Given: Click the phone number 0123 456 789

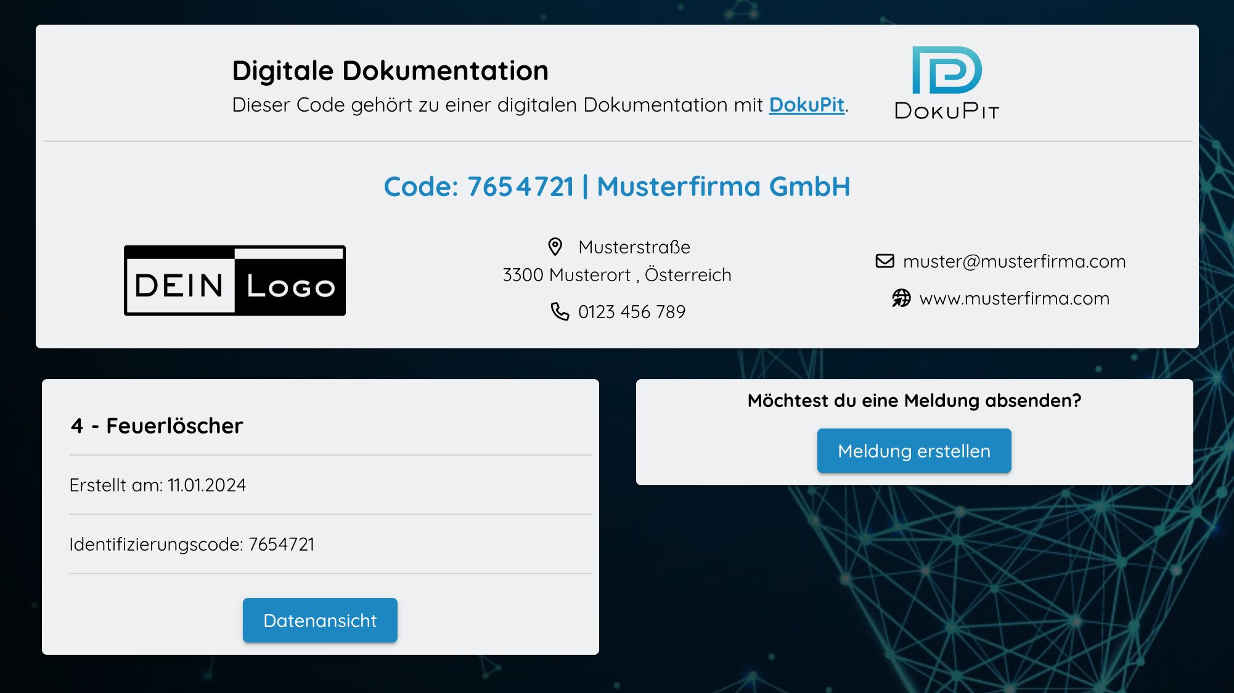Looking at the screenshot, I should (x=631, y=312).
